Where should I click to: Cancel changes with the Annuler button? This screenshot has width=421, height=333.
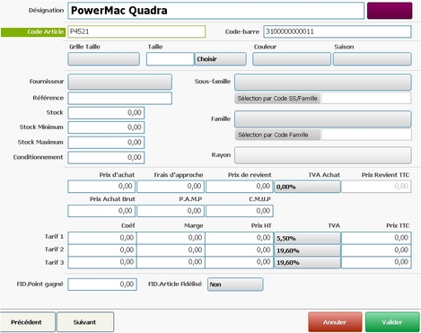point(335,322)
